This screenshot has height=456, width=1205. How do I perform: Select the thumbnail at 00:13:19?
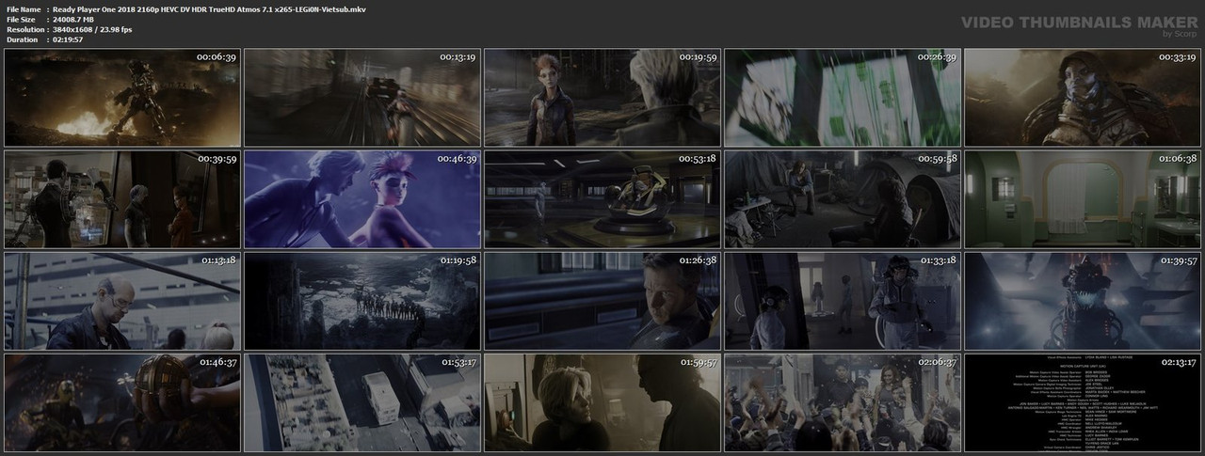pos(362,97)
